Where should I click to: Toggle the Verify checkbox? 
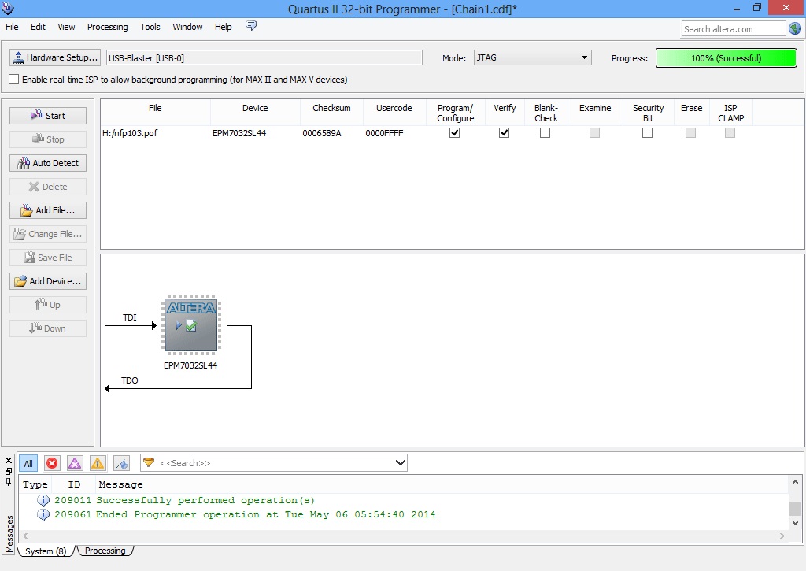(505, 133)
